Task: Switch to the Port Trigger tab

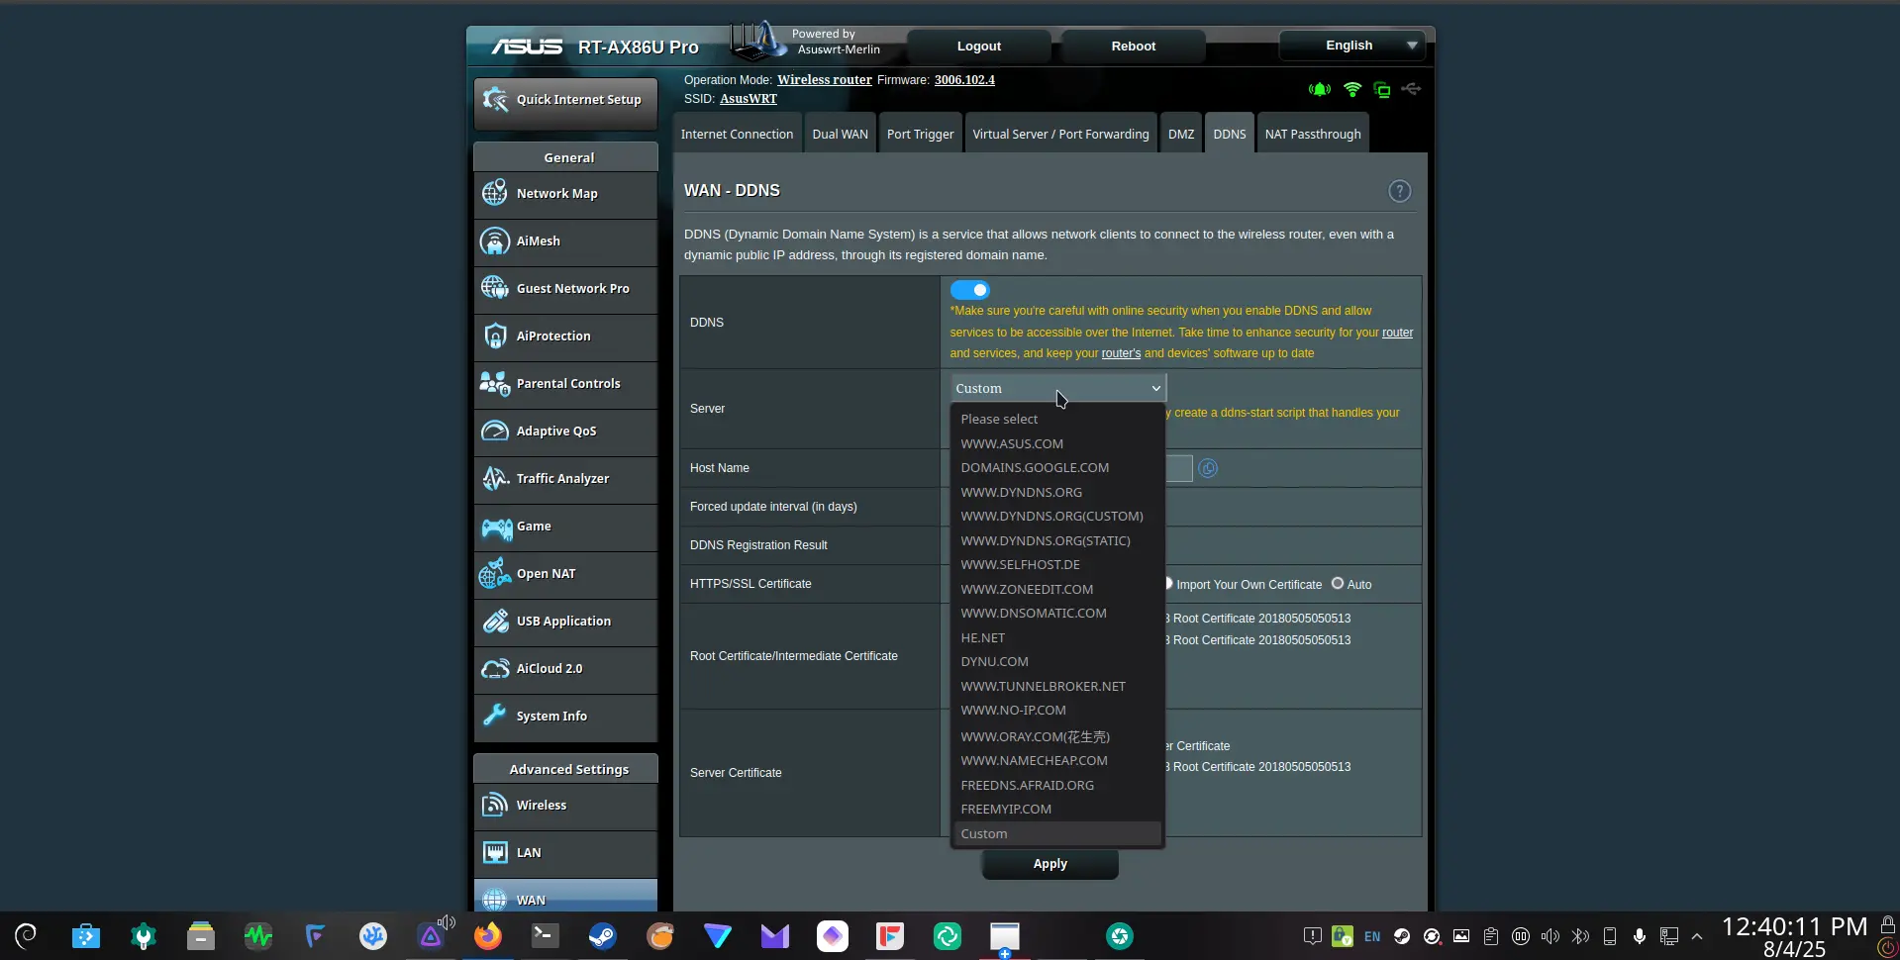Action: (x=920, y=135)
